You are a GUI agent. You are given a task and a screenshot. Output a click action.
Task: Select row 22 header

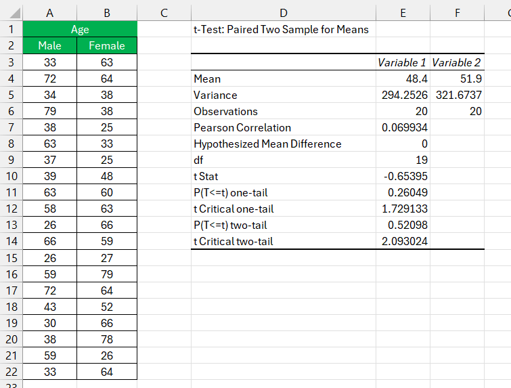click(11, 372)
